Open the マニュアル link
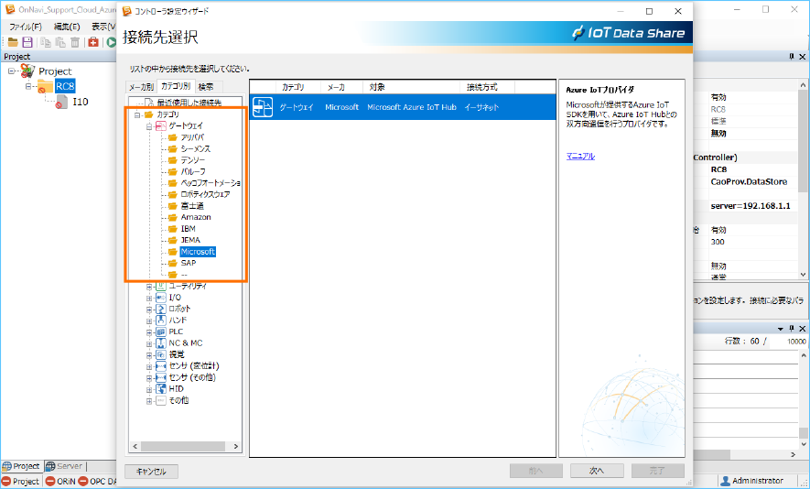This screenshot has height=489, width=810. coord(580,156)
